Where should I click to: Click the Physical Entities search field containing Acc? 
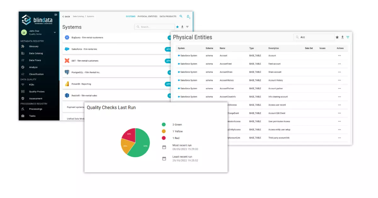pyautogui.click(x=314, y=37)
